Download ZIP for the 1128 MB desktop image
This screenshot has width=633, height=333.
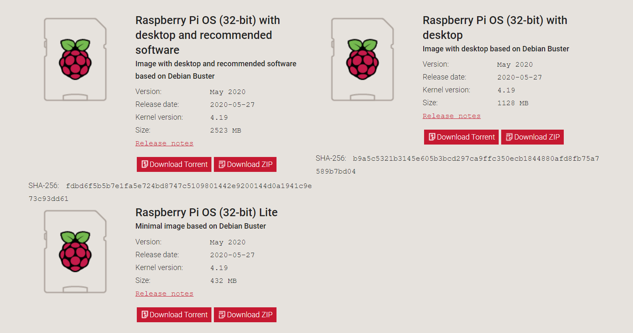(532, 137)
